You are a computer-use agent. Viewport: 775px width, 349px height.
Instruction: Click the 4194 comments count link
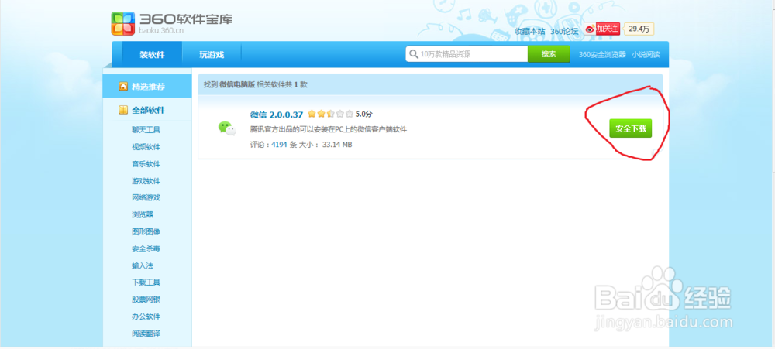tap(280, 145)
